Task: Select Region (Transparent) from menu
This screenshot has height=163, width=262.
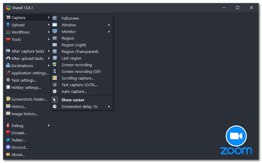Action: (x=80, y=51)
